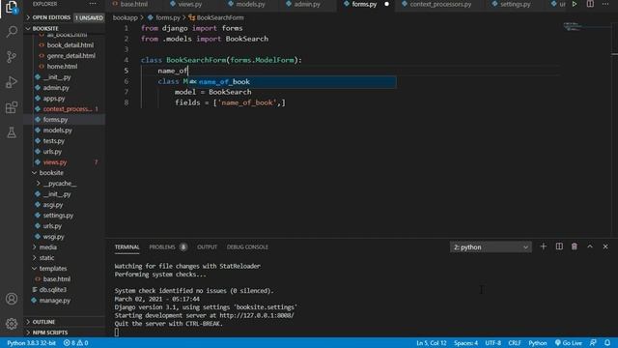Click the bookapp breadcrumb segment
Image resolution: width=618 pixels, height=348 pixels.
point(126,17)
